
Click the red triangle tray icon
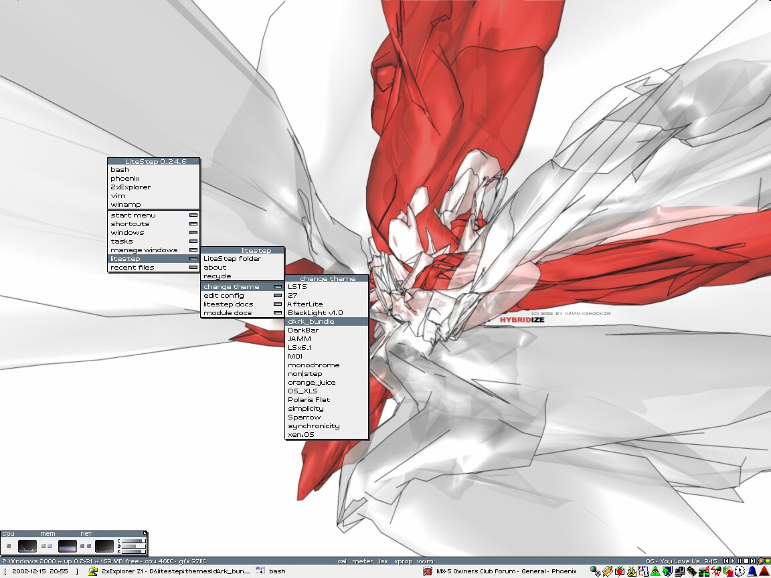pos(764,571)
